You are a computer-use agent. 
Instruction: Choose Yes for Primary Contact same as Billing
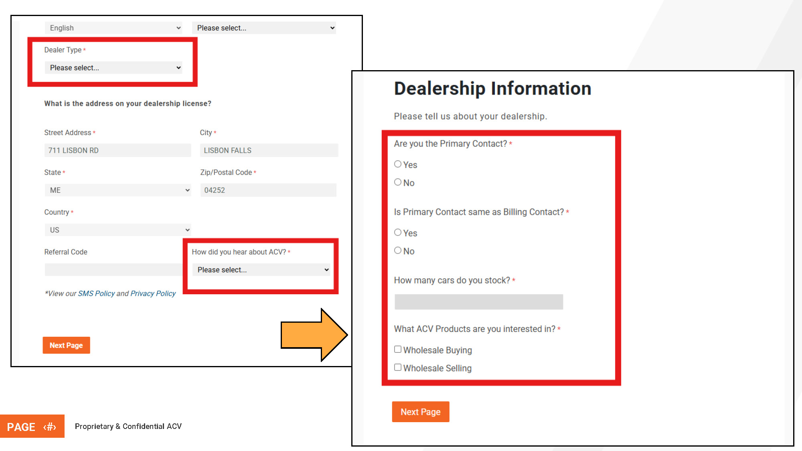(398, 232)
